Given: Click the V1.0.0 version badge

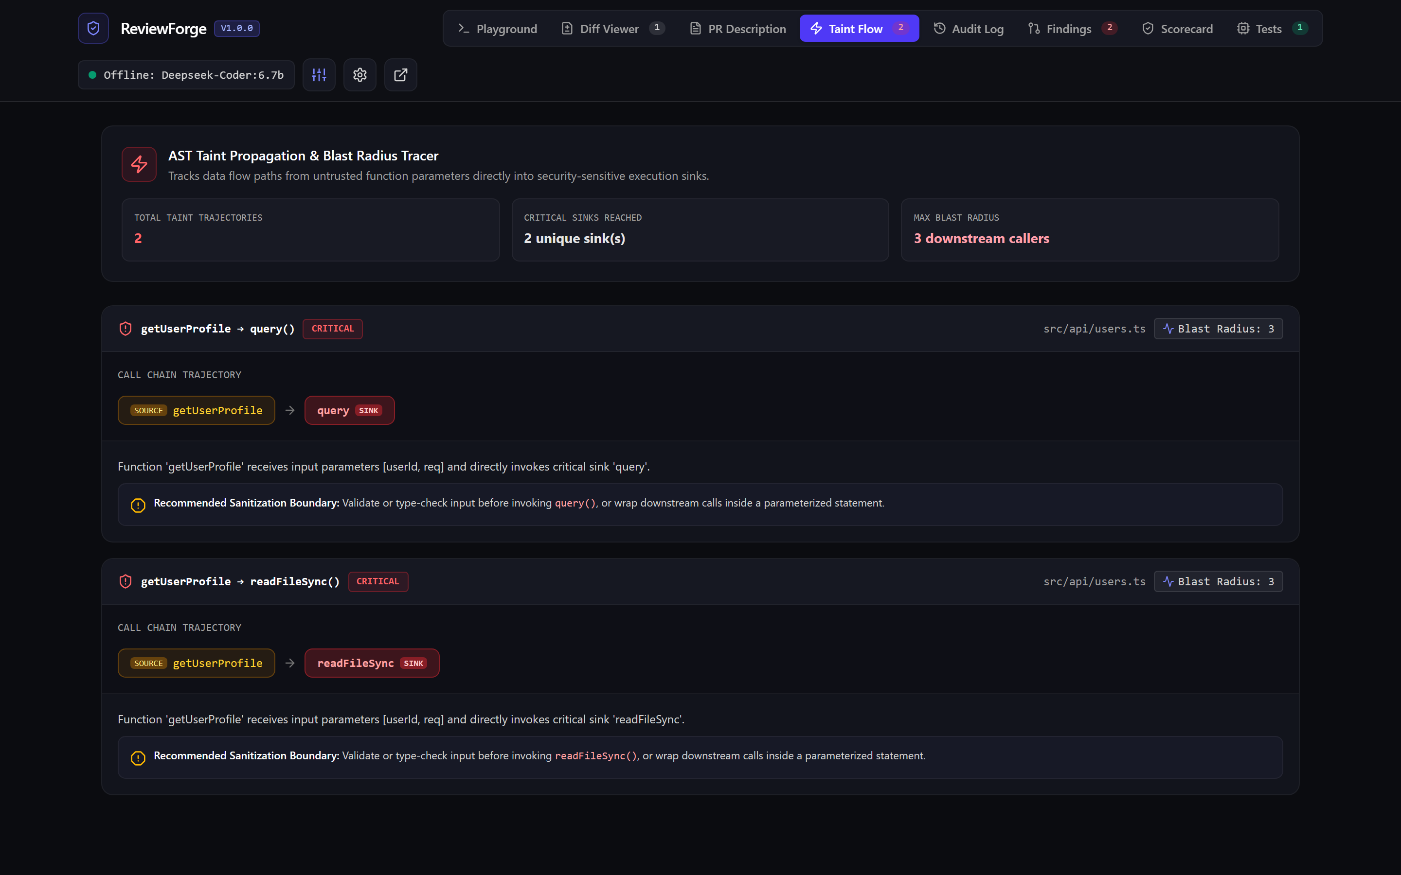Looking at the screenshot, I should pos(237,28).
